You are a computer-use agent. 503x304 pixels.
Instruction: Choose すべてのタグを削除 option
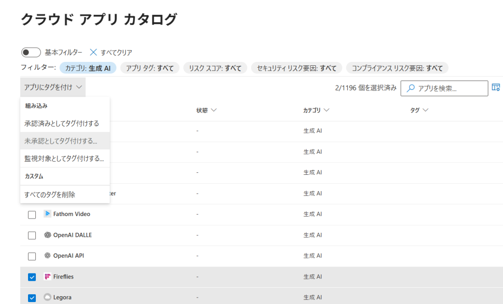pyautogui.click(x=50, y=194)
